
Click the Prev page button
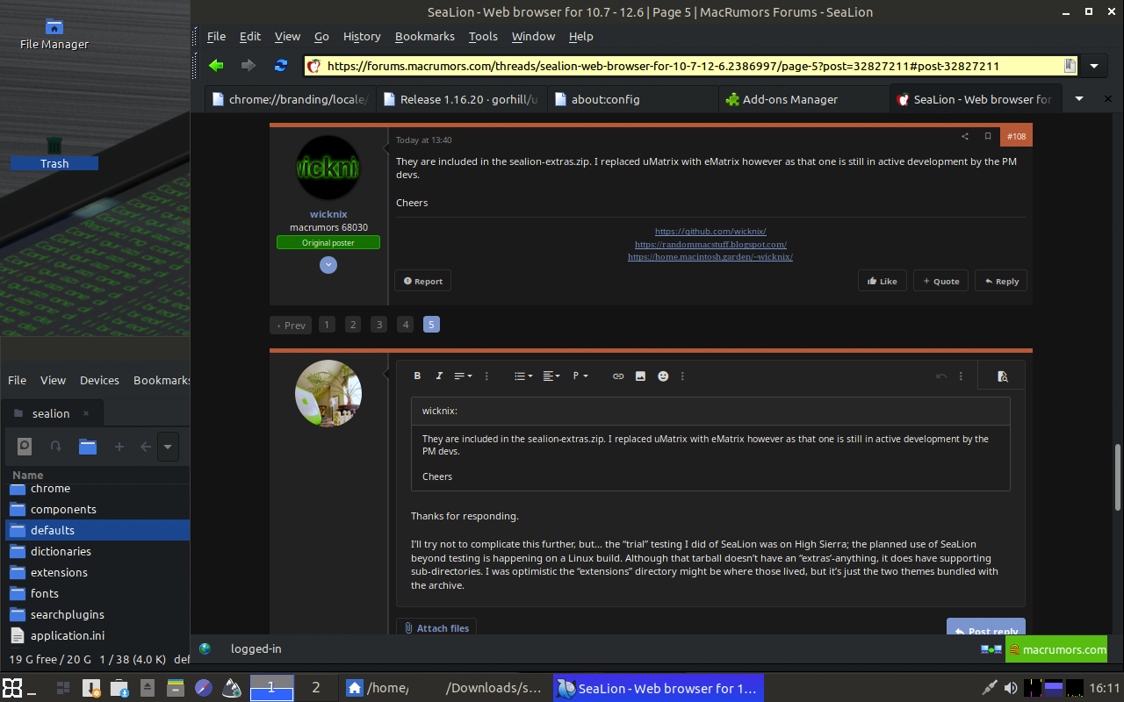[291, 325]
